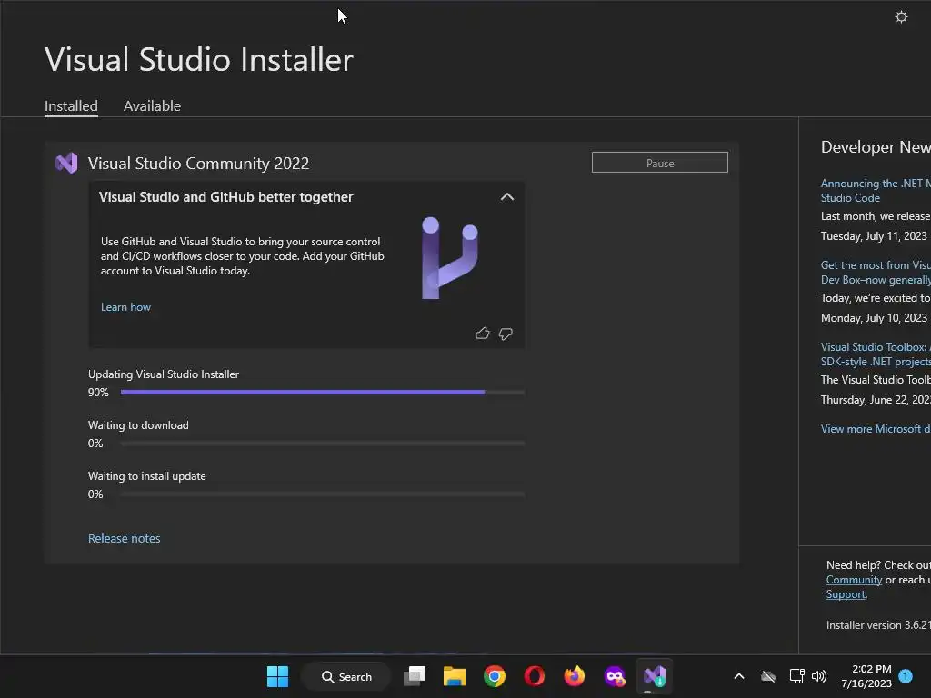Open the Community help link

pos(854,580)
